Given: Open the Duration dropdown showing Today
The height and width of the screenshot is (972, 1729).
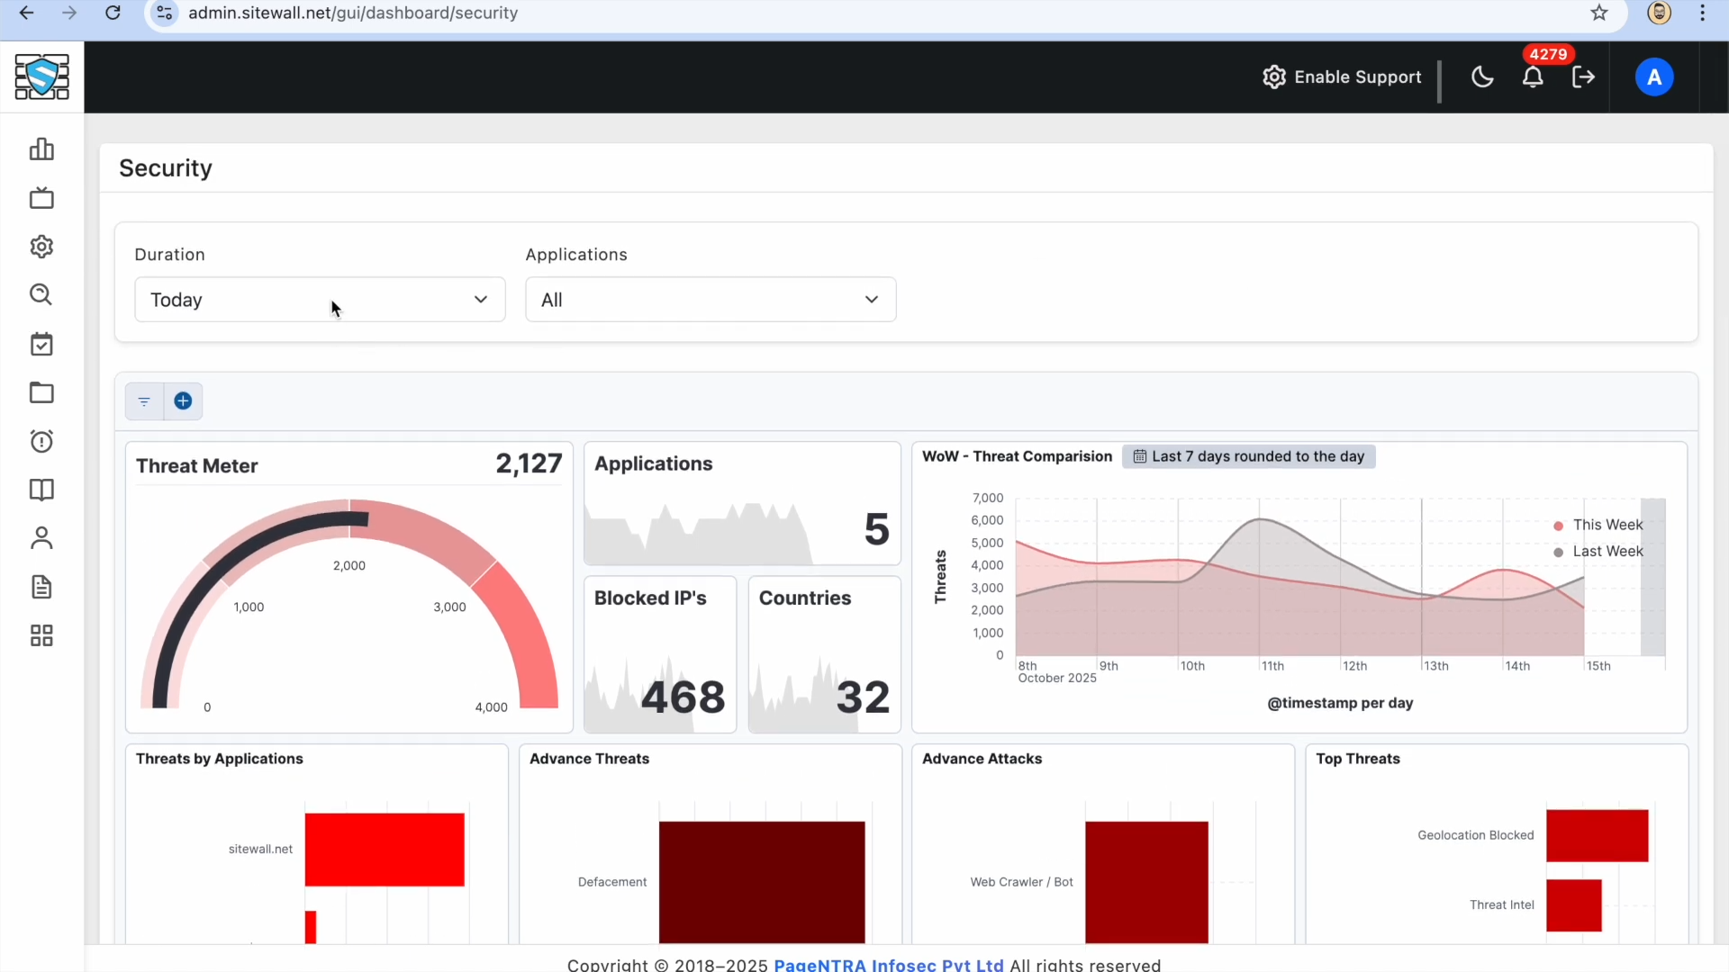Looking at the screenshot, I should point(320,300).
